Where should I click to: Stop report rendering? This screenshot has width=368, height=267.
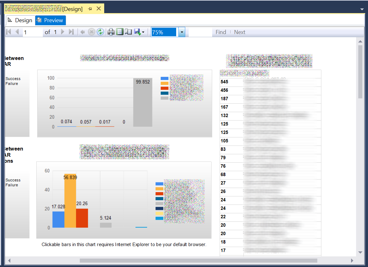(x=91, y=32)
